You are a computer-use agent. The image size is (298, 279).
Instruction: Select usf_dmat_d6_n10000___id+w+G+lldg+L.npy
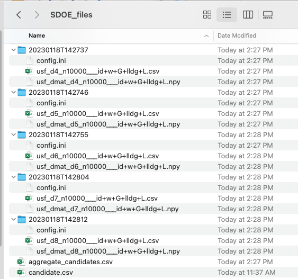click(x=108, y=167)
